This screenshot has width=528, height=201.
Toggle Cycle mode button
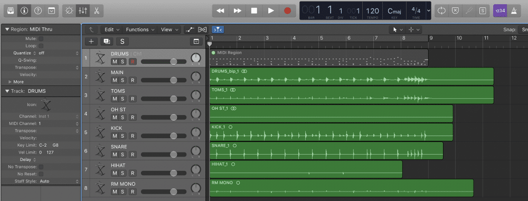click(x=441, y=11)
